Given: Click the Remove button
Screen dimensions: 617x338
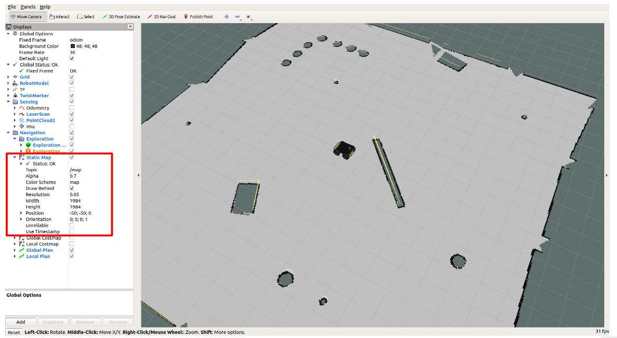Looking at the screenshot, I should coord(85,322).
